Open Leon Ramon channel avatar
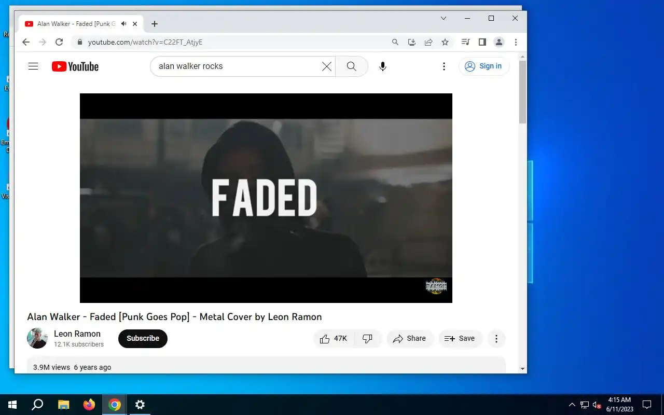 point(37,338)
